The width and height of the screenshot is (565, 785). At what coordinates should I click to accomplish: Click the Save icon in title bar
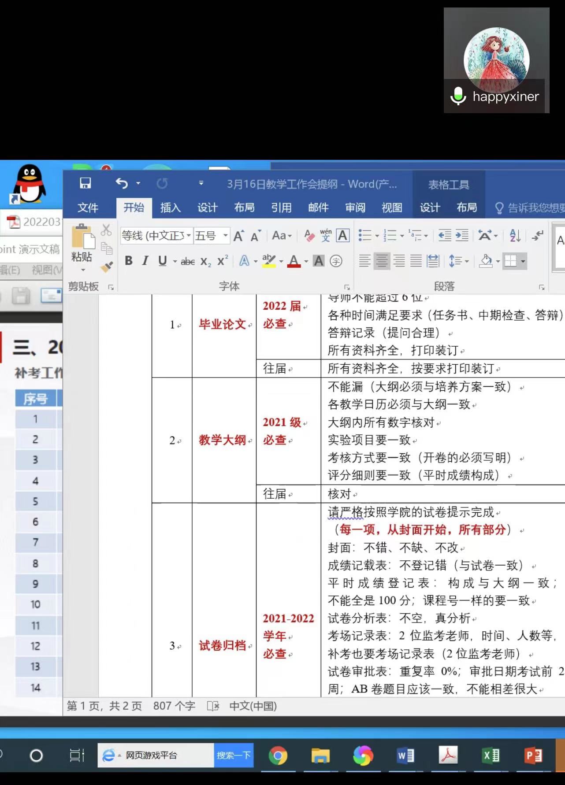pos(85,183)
